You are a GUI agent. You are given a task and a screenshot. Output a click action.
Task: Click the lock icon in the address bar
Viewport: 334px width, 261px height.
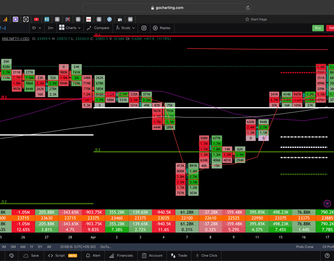pyautogui.click(x=153, y=8)
